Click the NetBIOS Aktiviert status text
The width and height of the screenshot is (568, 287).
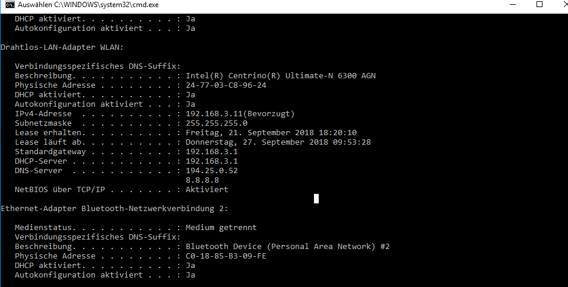pos(207,189)
